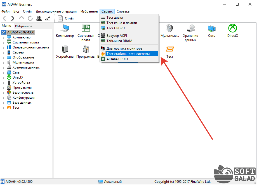Open Тайминги DRAM menu entry

129,41
